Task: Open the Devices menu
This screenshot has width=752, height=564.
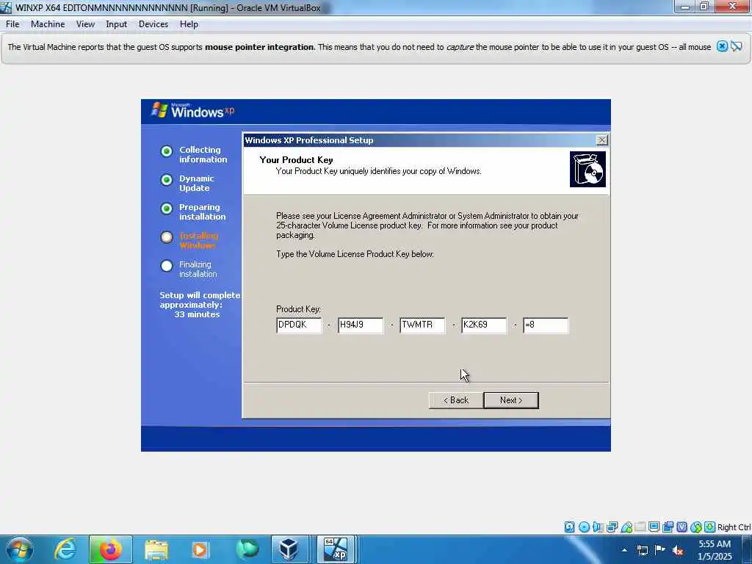Action: [153, 24]
